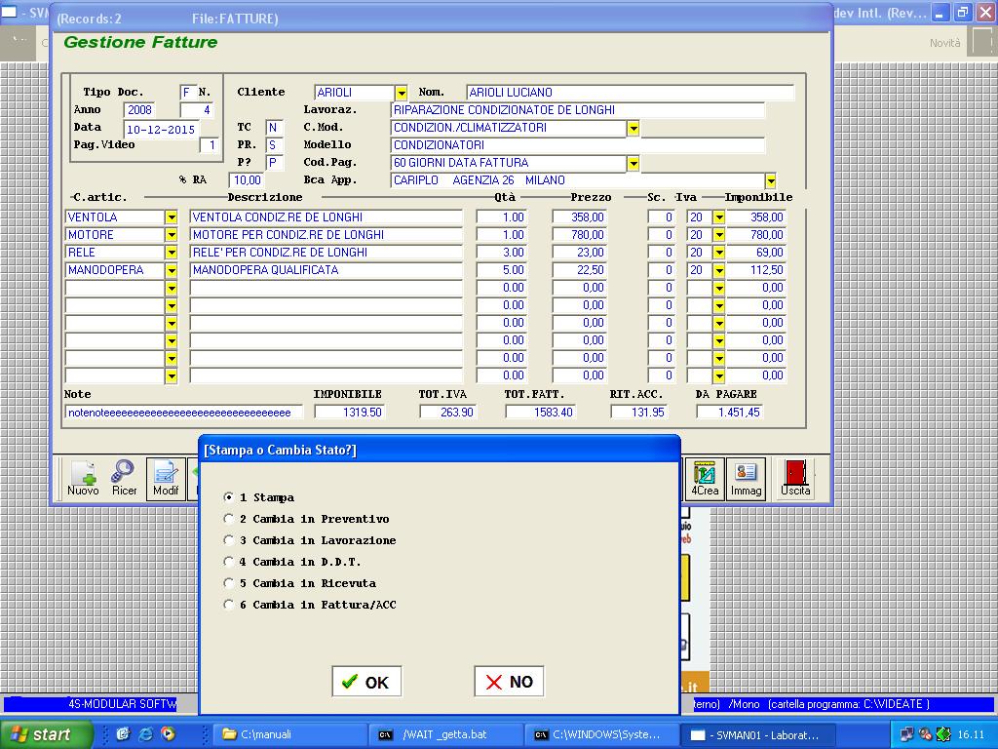Open the Windows start menu
Screen dimensions: 998x749
pos(46,734)
